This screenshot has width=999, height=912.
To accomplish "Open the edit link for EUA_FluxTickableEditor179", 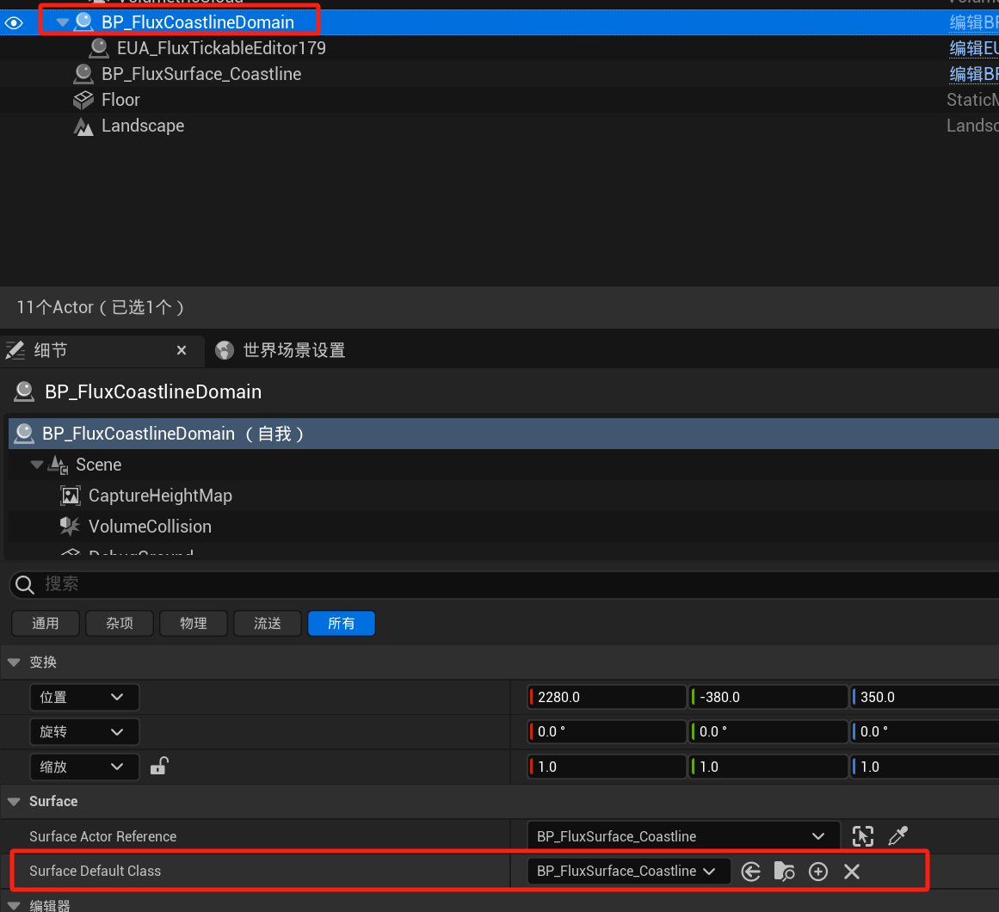I will 973,48.
